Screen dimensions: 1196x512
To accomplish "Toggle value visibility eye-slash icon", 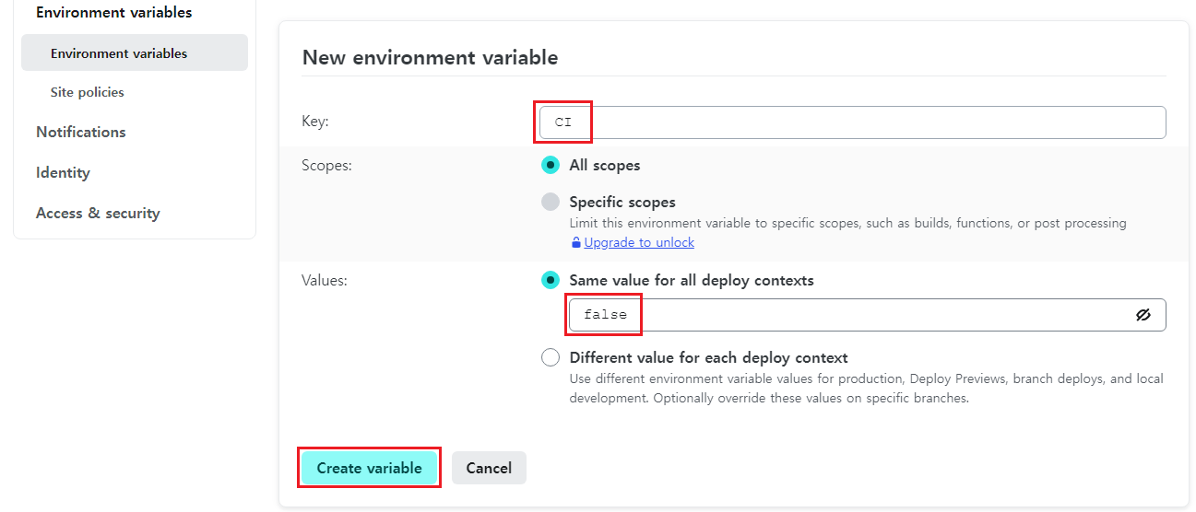I will pos(1143,315).
